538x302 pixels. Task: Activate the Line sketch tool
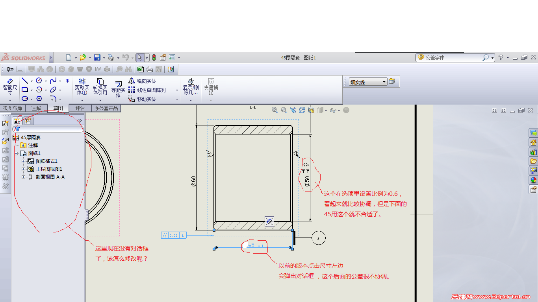24,81
